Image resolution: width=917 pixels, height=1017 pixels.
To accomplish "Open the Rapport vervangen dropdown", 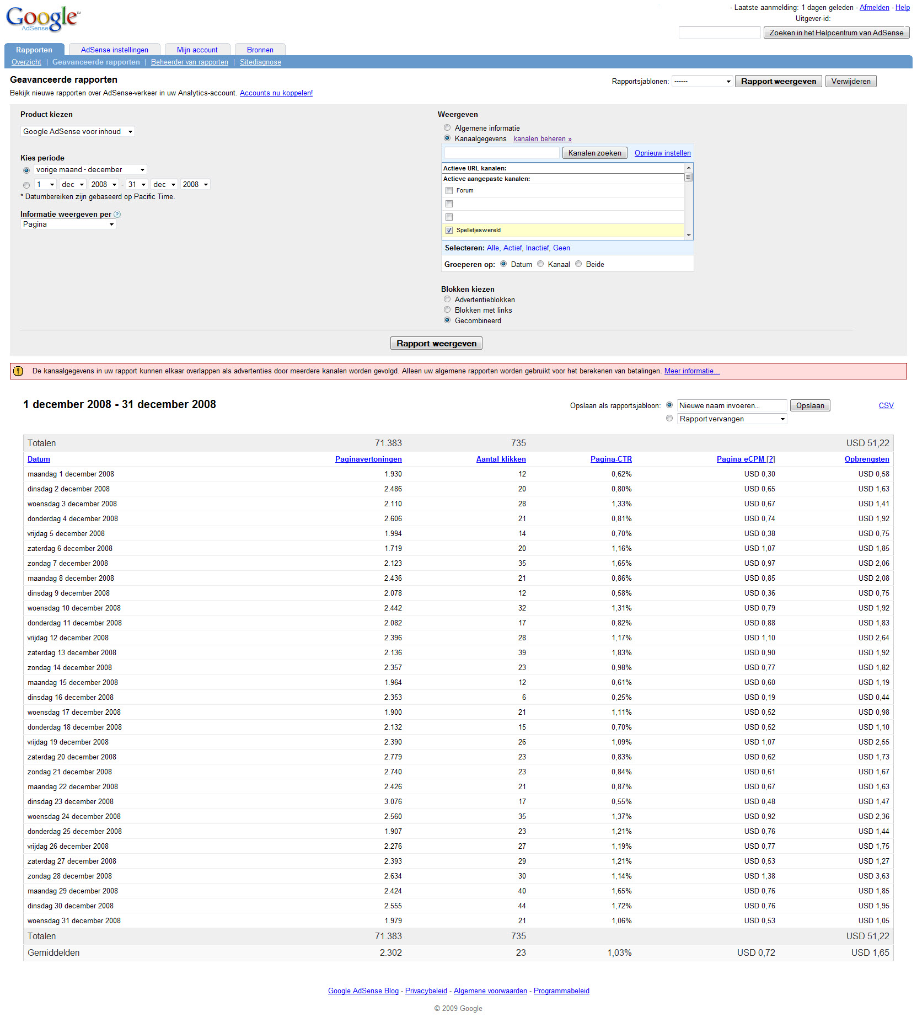I will tap(732, 419).
